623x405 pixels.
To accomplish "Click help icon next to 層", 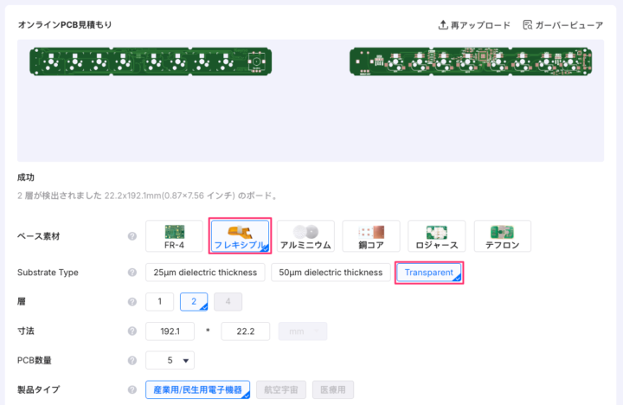I will (132, 301).
